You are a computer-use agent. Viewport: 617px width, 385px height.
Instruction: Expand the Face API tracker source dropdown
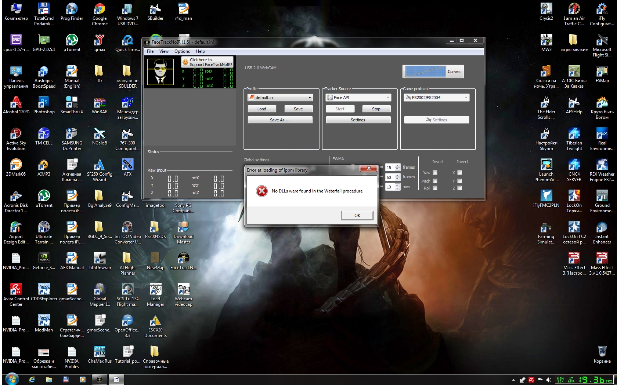click(x=358, y=98)
